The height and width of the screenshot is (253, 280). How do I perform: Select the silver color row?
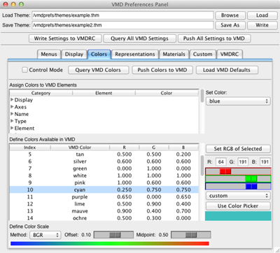pos(104,161)
